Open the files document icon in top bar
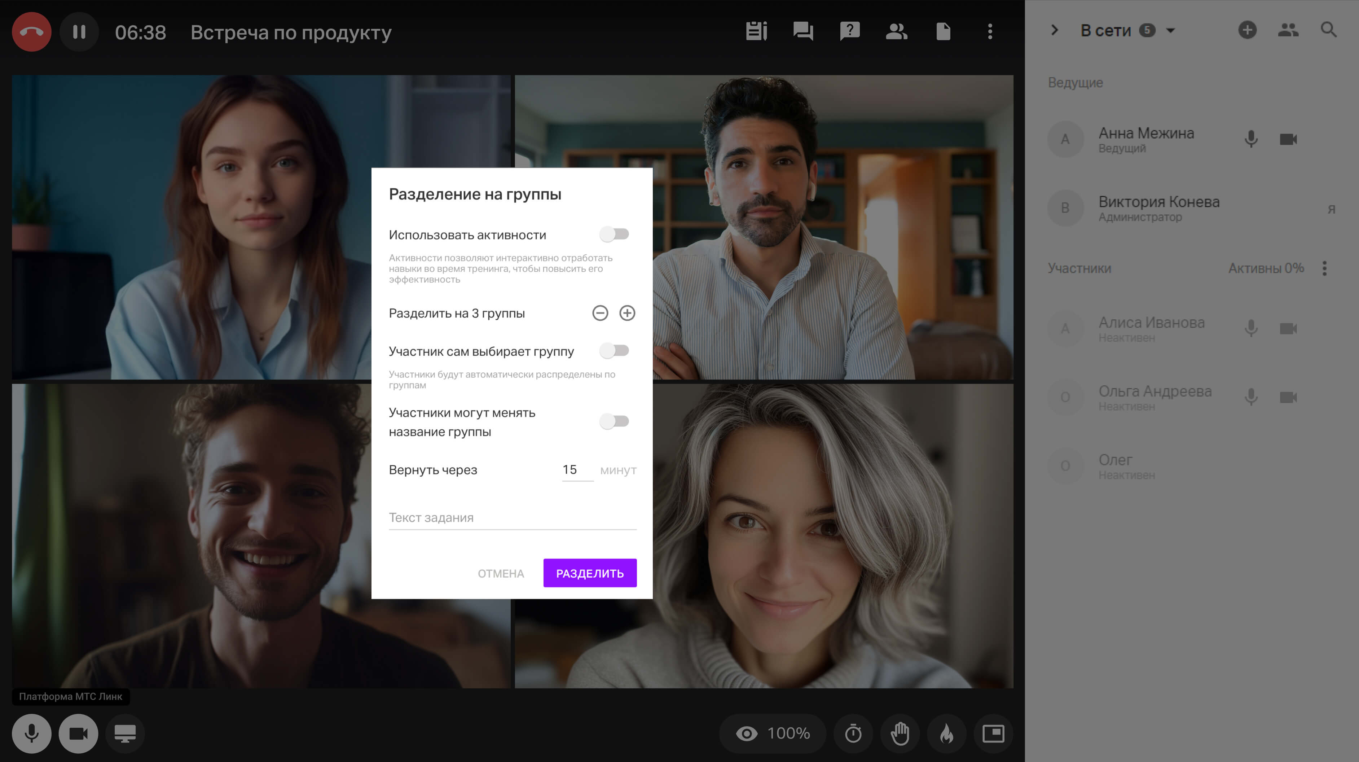Image resolution: width=1359 pixels, height=762 pixels. (x=943, y=31)
